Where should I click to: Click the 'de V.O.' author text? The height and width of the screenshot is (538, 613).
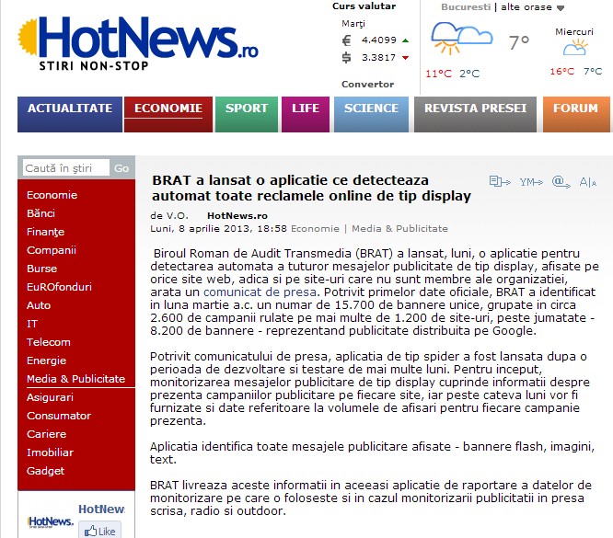pos(169,216)
